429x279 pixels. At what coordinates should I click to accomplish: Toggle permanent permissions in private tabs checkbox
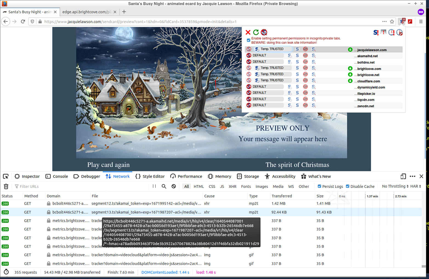point(248,40)
